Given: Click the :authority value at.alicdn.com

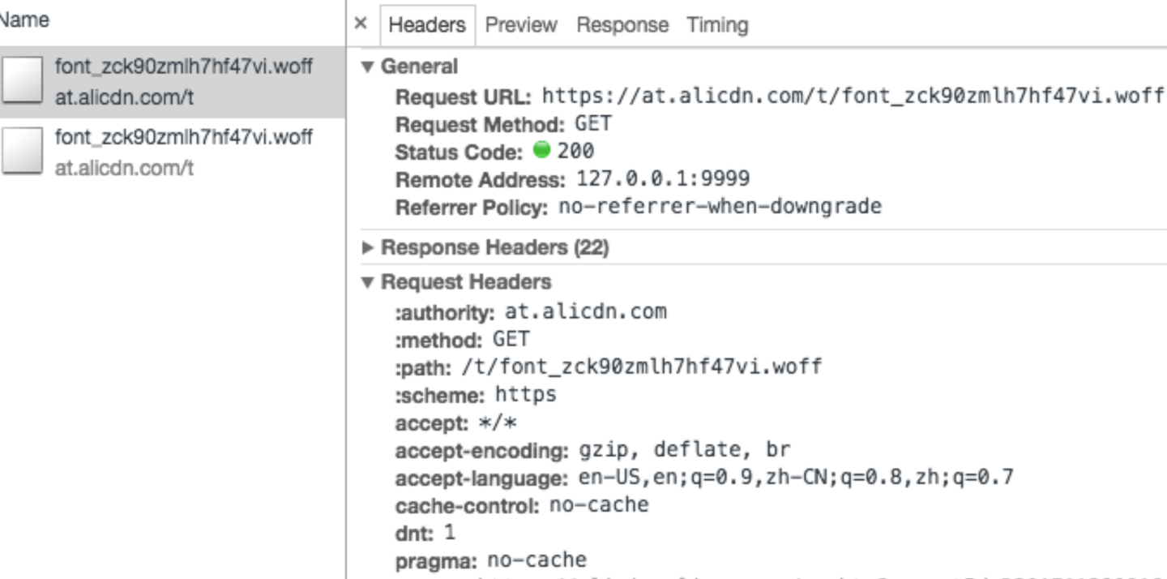Looking at the screenshot, I should click(x=585, y=311).
